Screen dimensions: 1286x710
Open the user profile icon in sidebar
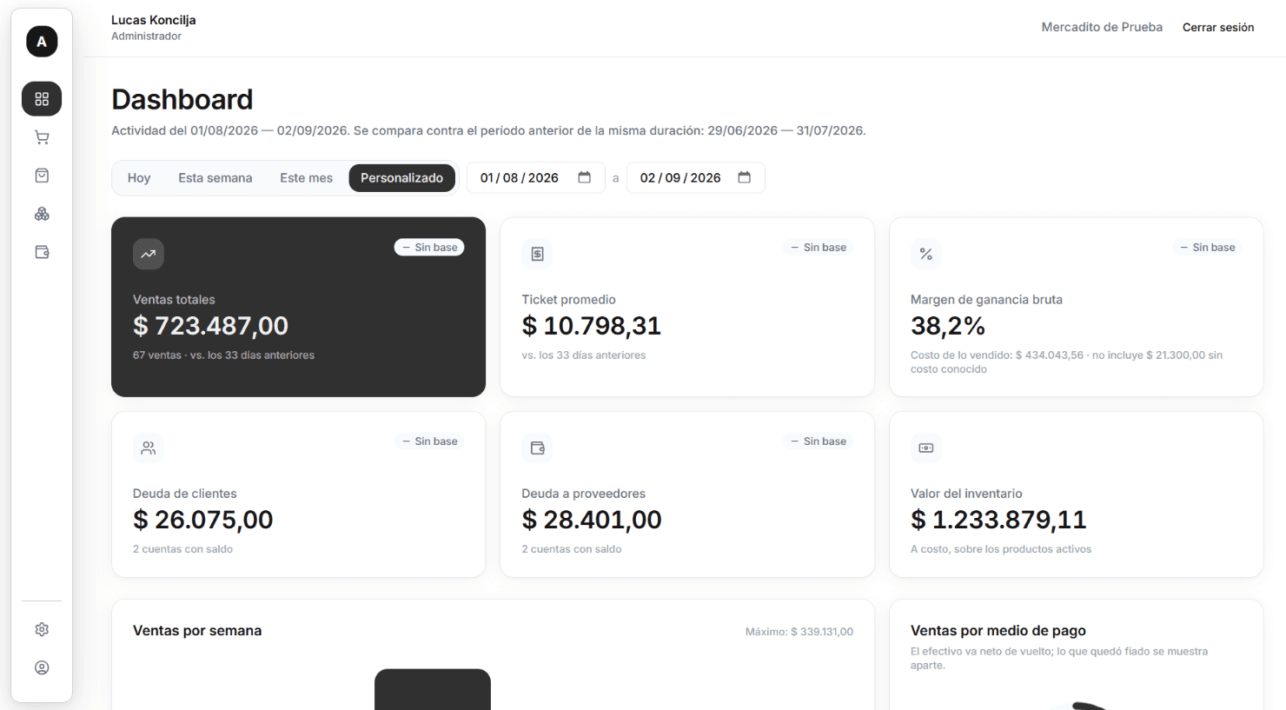[x=42, y=667]
